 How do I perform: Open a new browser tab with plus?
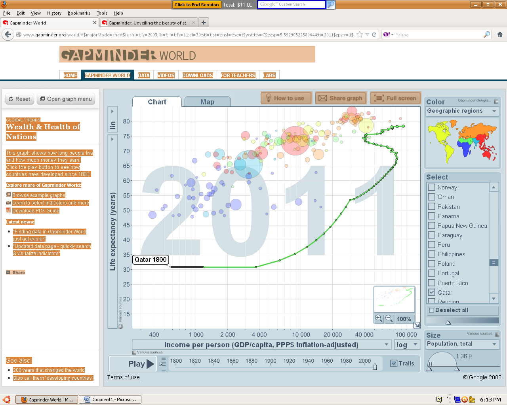tap(204, 23)
